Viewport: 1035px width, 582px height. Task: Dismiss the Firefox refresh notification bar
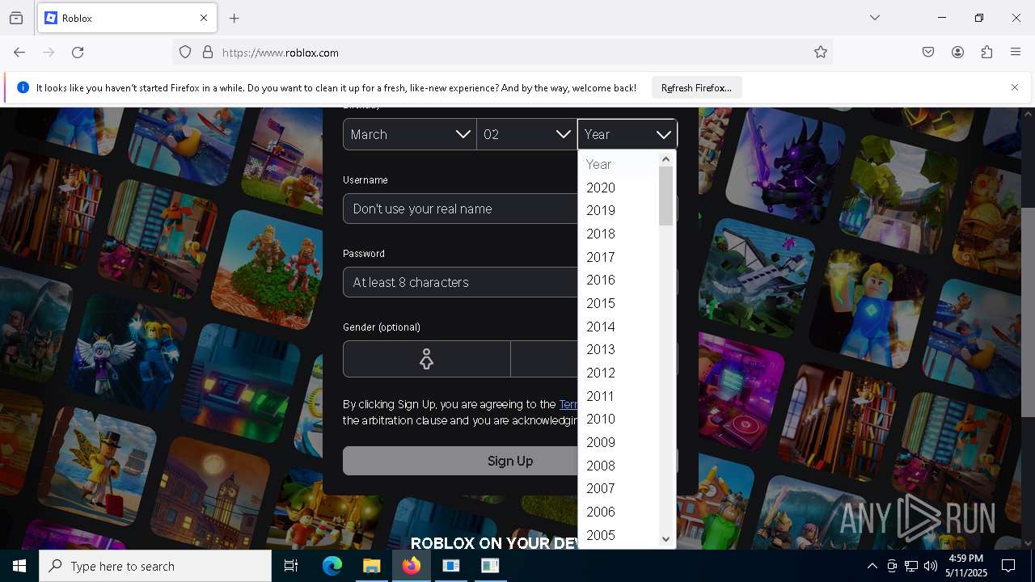[1015, 87]
